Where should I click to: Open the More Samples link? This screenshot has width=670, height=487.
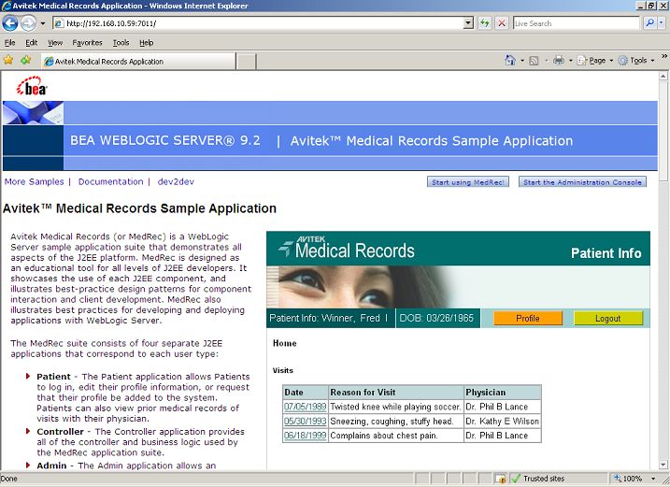pos(35,181)
